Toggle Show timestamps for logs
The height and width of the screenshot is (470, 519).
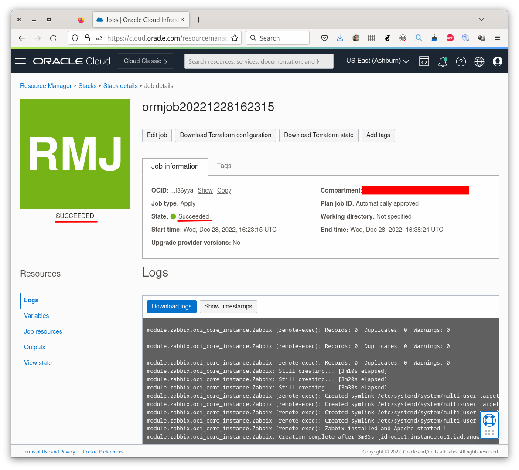click(228, 306)
